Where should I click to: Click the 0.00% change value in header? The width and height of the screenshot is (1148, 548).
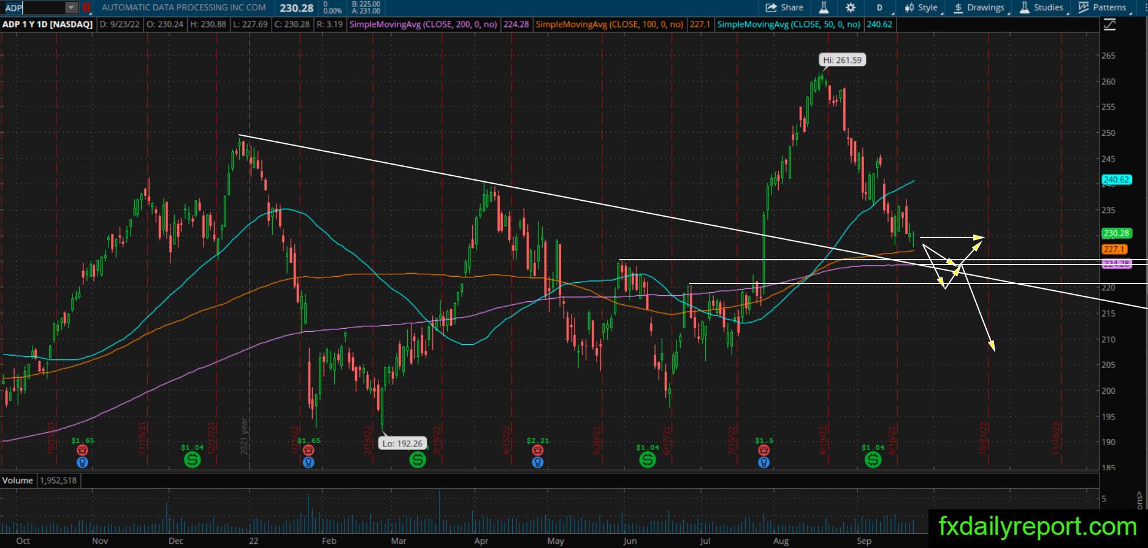(x=332, y=11)
